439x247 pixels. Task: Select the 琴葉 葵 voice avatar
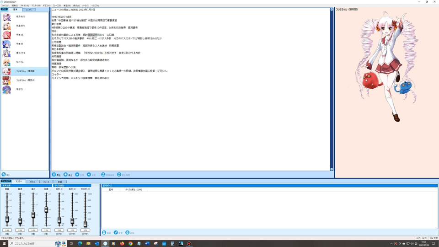click(x=6, y=44)
